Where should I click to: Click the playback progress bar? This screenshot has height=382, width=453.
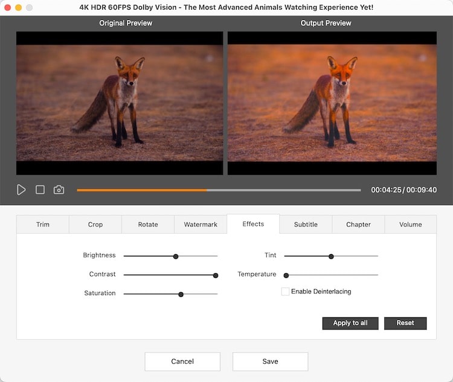tap(219, 190)
